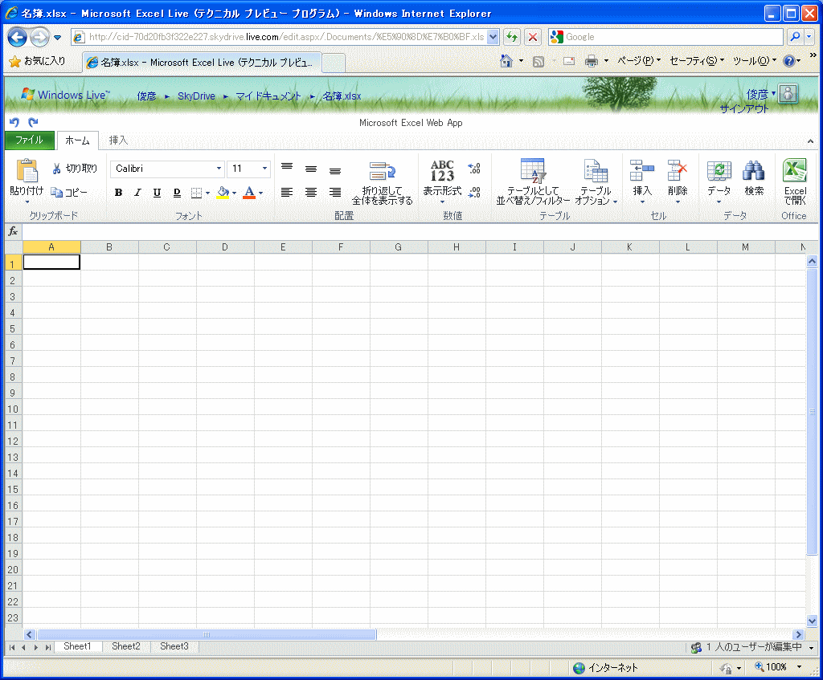Click the 検索 binoculars icon
This screenshot has width=823, height=680.
[x=754, y=171]
